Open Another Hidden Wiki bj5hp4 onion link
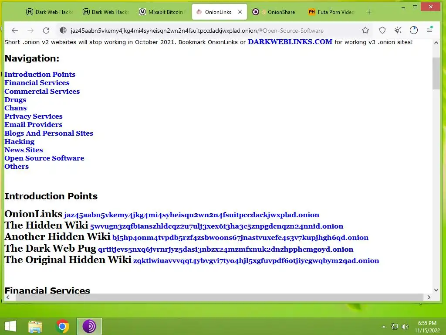Screen dimensions: 446x335 click(x=240, y=238)
